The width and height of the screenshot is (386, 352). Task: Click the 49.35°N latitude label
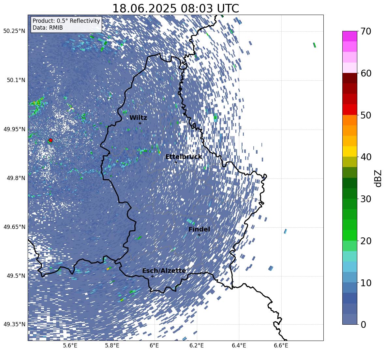14,324
